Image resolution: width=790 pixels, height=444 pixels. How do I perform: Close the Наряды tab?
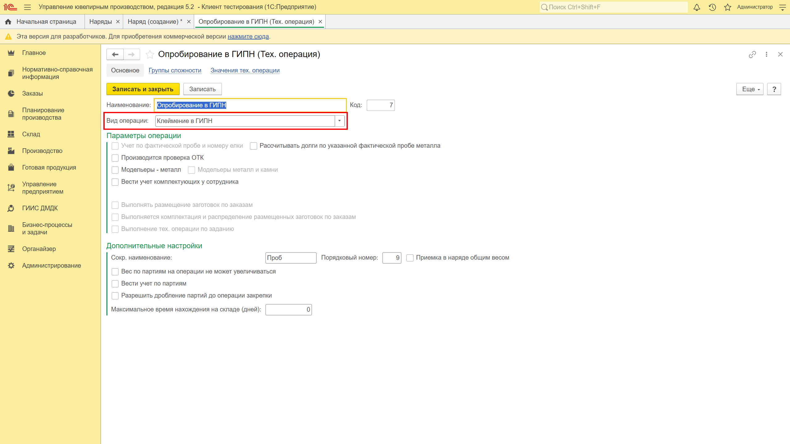point(118,22)
